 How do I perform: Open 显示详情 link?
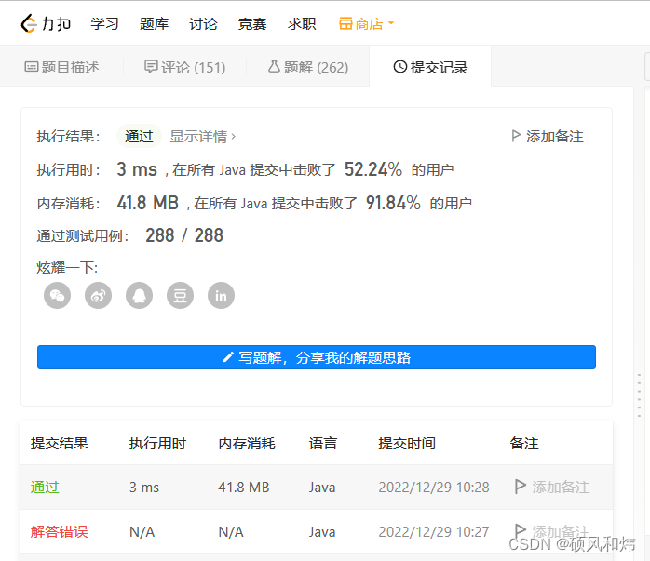[203, 136]
